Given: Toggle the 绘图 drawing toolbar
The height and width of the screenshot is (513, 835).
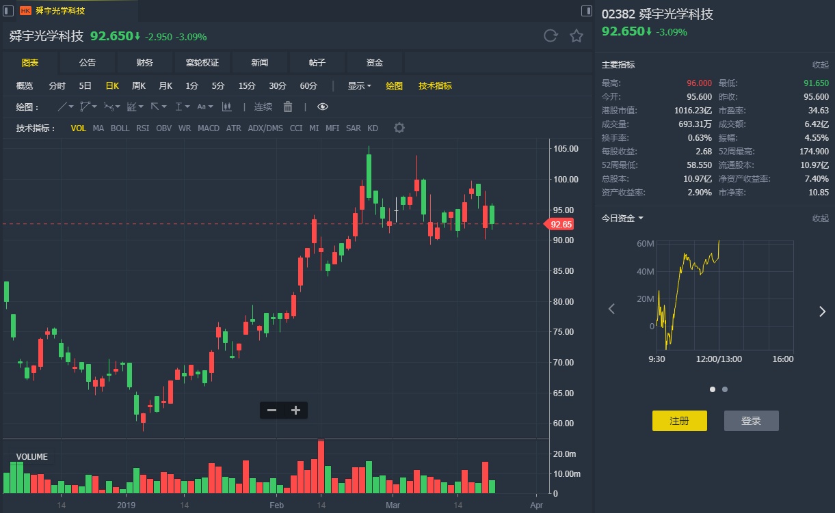Looking at the screenshot, I should pyautogui.click(x=394, y=86).
